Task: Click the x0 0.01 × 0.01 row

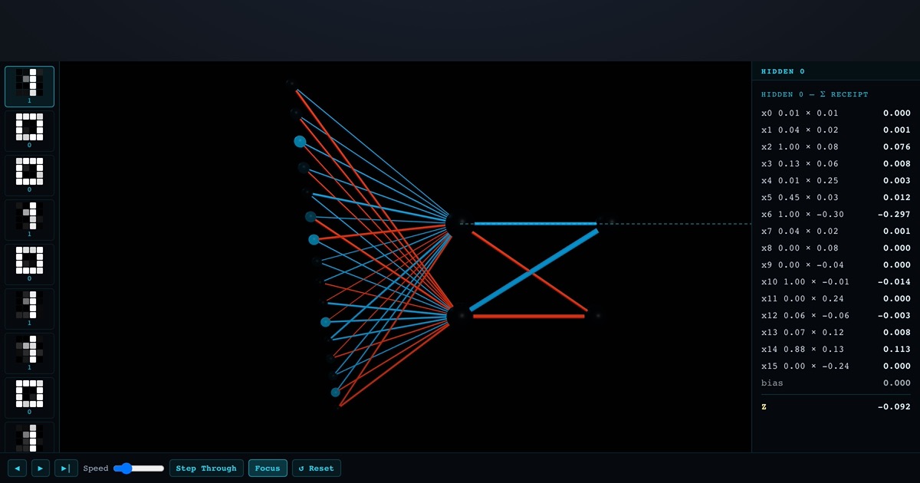Action: 836,113
